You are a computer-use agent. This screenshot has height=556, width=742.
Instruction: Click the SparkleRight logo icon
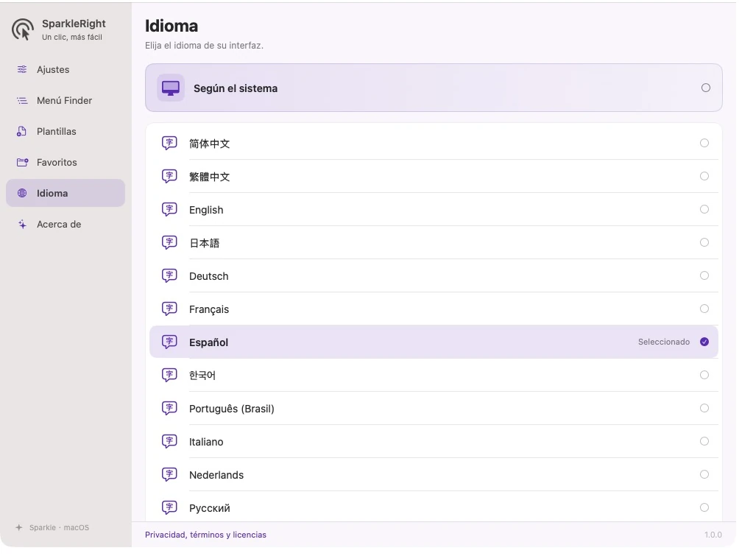coord(23,30)
